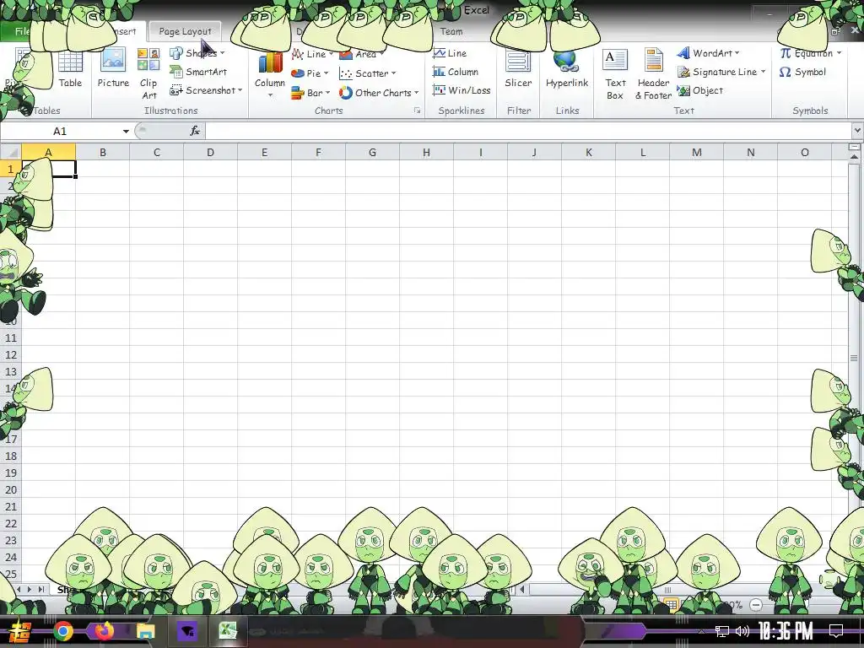Open the Equation dropdown
This screenshot has height=648, width=864.
tap(811, 53)
